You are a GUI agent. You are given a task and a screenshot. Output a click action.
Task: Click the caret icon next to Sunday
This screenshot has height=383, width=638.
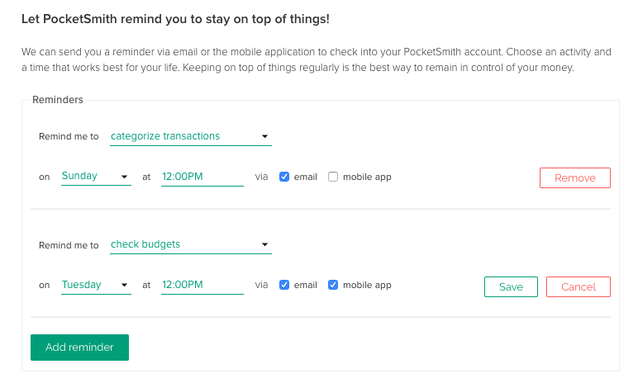(x=124, y=177)
